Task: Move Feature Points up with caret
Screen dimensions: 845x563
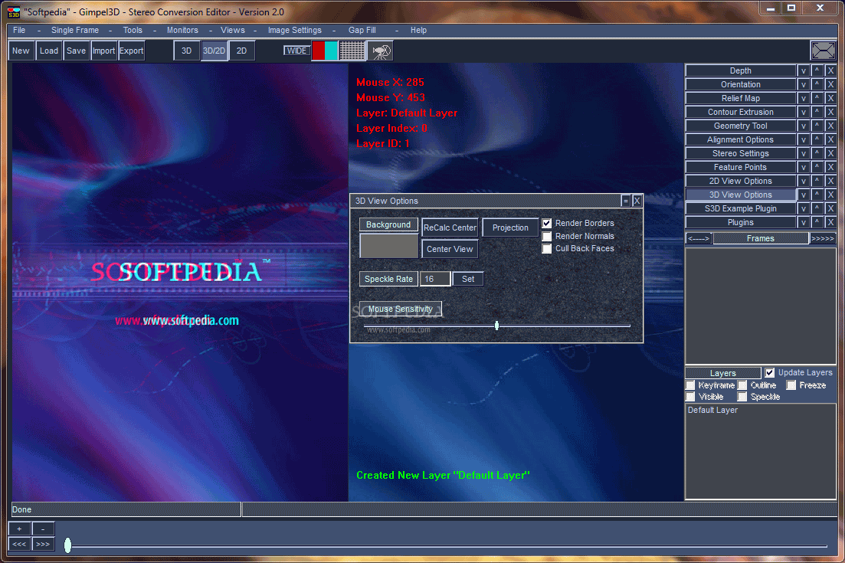Action: 817,167
